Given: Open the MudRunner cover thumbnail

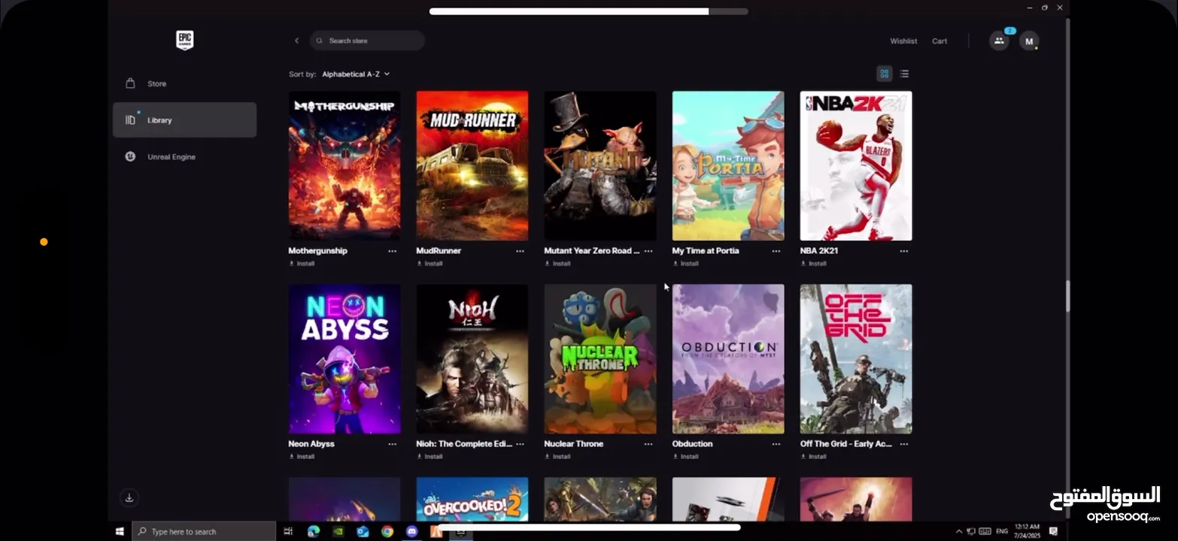Looking at the screenshot, I should click(x=472, y=166).
